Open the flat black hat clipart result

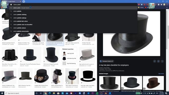[88, 76]
